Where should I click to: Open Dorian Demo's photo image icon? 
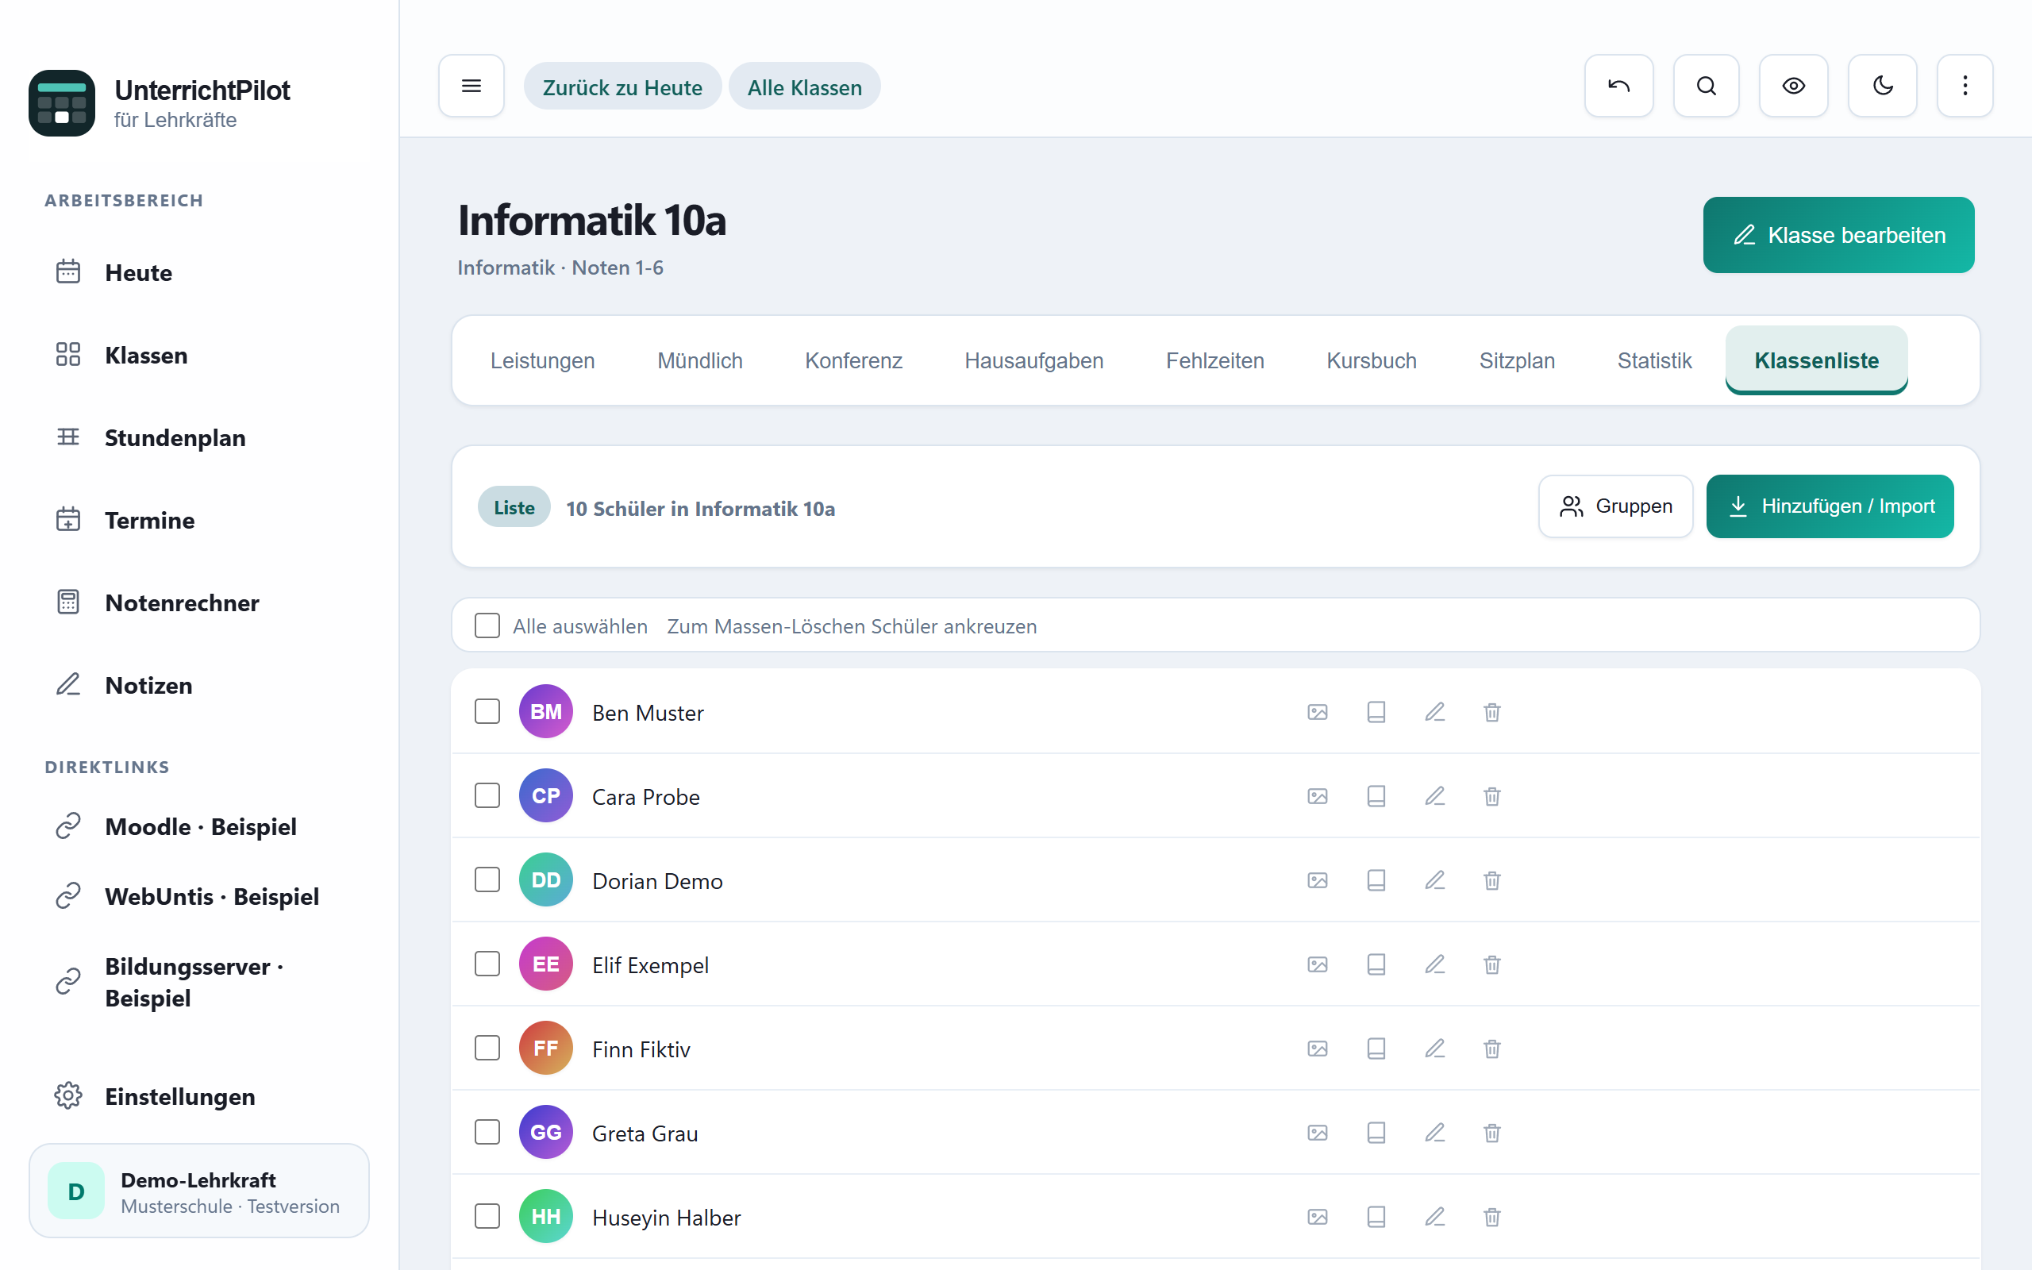click(x=1318, y=880)
